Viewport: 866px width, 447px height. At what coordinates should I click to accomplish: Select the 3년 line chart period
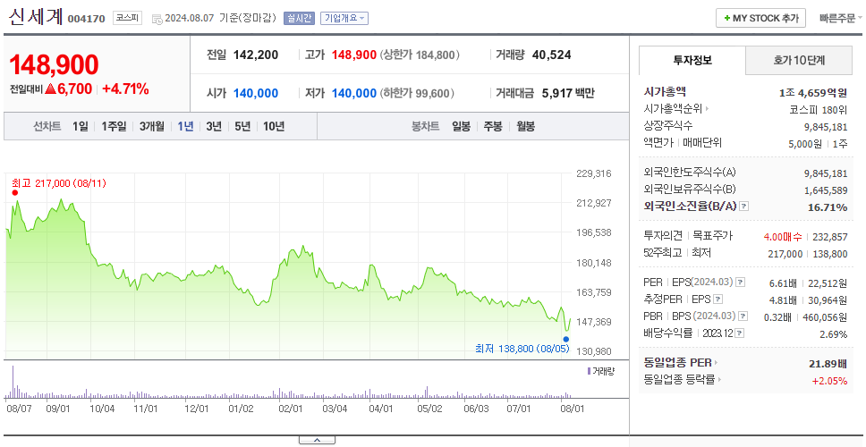pos(214,126)
